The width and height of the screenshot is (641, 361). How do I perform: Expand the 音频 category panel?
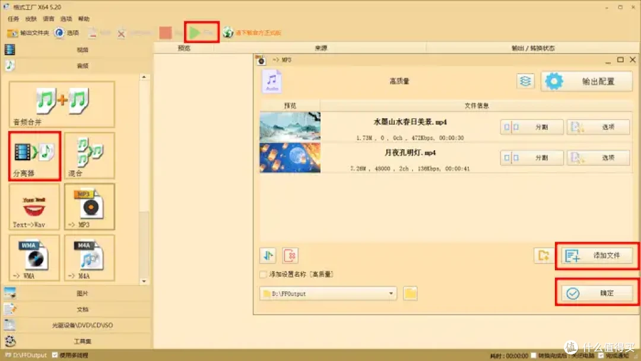(x=78, y=65)
